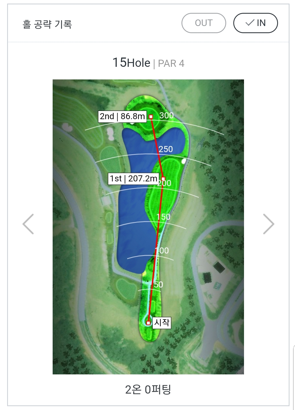Screen dimensions: 295x410
Task: Click the 15Hole PAR 4 title
Action: pyautogui.click(x=148, y=63)
